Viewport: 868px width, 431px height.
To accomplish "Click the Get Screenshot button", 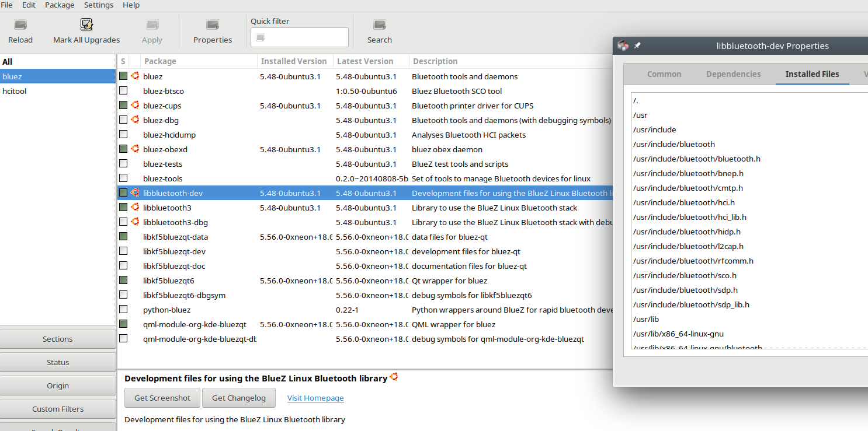I will pos(162,398).
